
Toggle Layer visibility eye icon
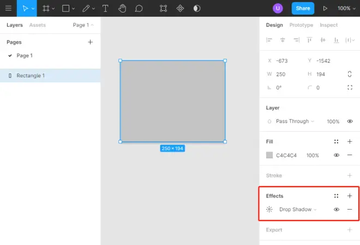click(350, 121)
